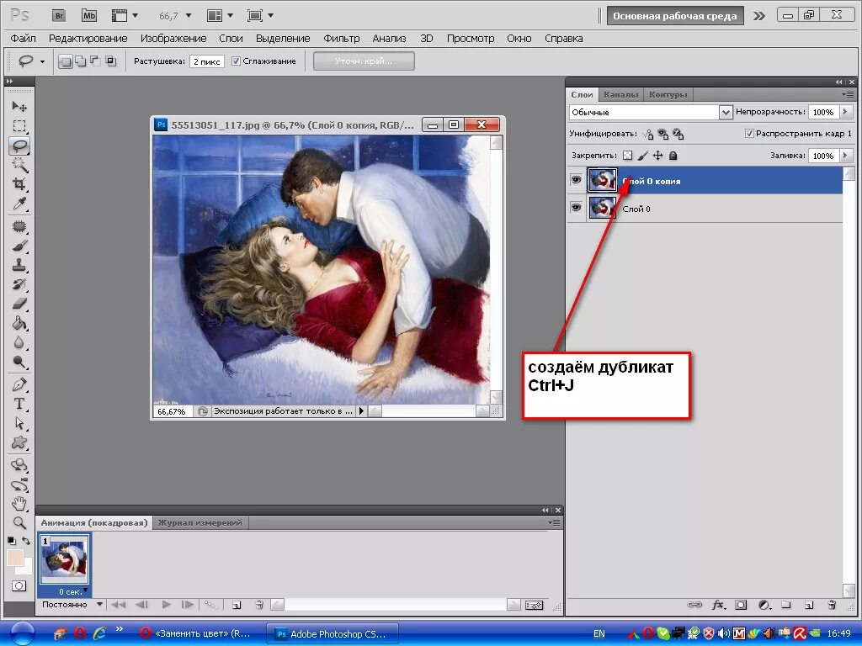The height and width of the screenshot is (646, 862).
Task: Choose the intersect with selection mode
Action: click(110, 61)
